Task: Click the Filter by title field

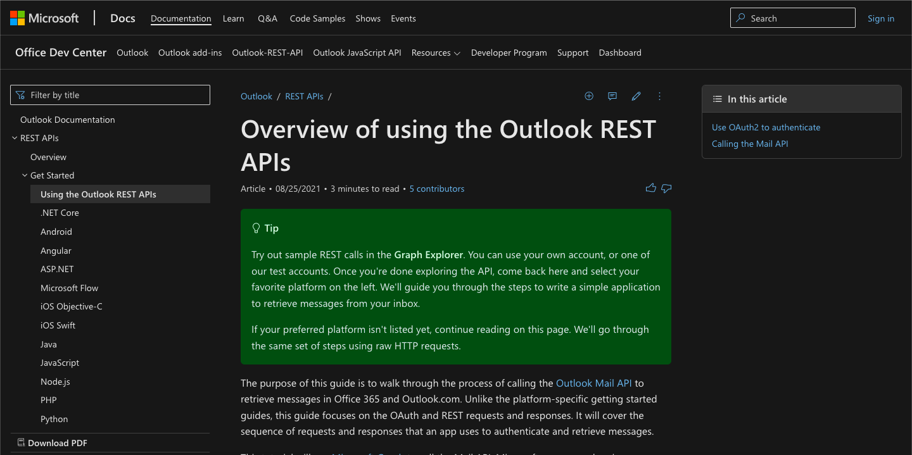Action: (110, 95)
